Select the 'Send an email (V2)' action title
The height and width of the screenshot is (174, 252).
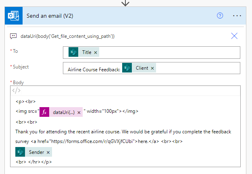[x=50, y=16]
